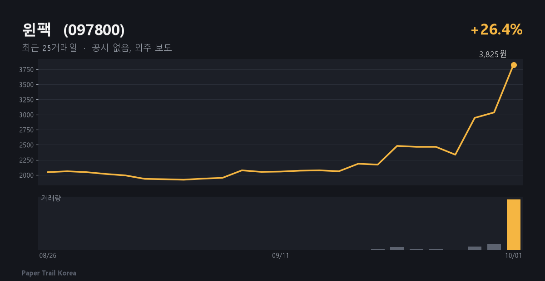Click the subtitle 최근 25거래일 text
545x281 pixels.
pyautogui.click(x=50, y=48)
